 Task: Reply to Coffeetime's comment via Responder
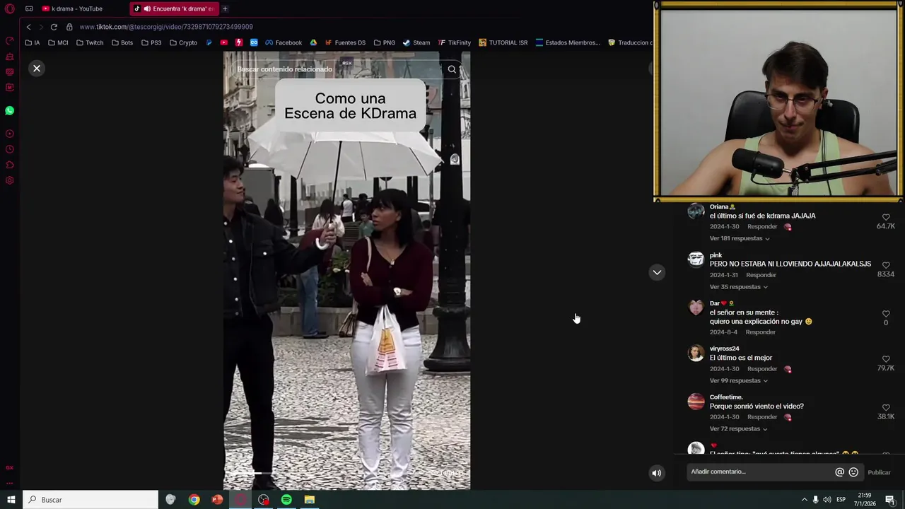click(x=762, y=417)
